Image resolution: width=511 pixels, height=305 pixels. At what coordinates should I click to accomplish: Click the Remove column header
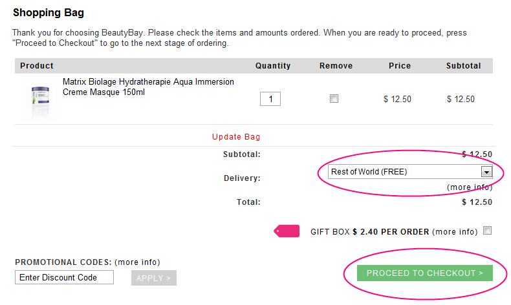click(x=336, y=66)
